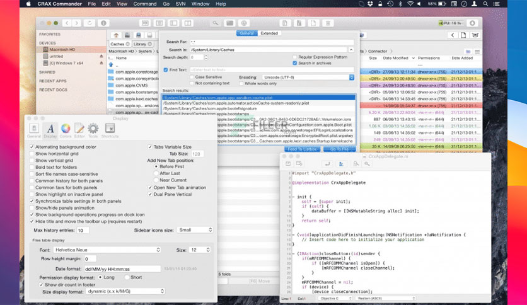Open the macOS Spotlight search icon
Viewport: 527px width, 305px height.
(485, 4)
